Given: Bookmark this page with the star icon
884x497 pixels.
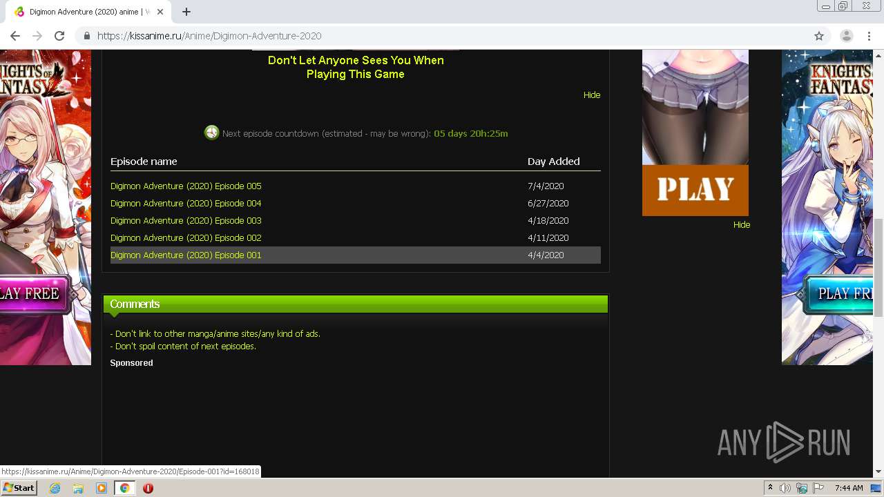Looking at the screenshot, I should pos(819,36).
